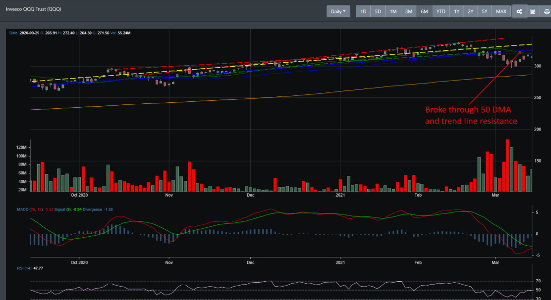Switch chart range to 3M
The image size is (551, 300).
pyautogui.click(x=409, y=11)
